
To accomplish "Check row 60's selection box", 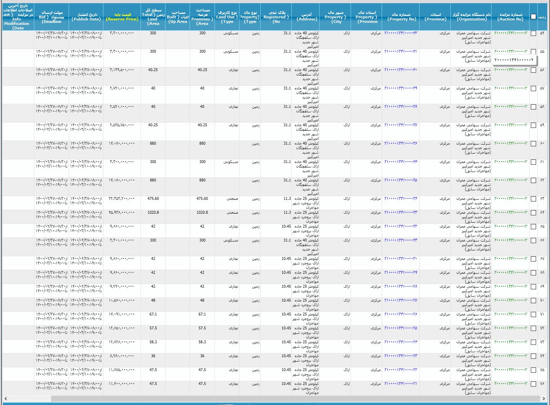I will pos(533,144).
